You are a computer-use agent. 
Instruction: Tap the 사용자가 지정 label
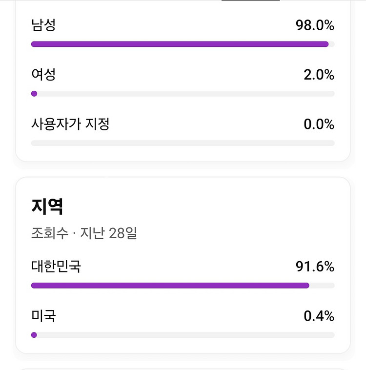click(70, 124)
